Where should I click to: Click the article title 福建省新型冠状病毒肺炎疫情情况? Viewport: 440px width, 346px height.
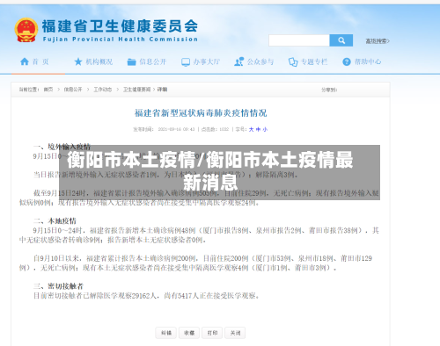coord(201,113)
